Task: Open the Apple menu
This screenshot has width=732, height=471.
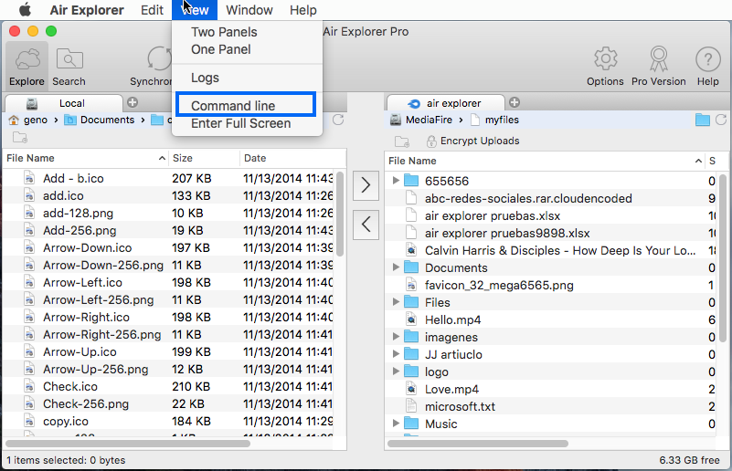Action: [x=25, y=10]
